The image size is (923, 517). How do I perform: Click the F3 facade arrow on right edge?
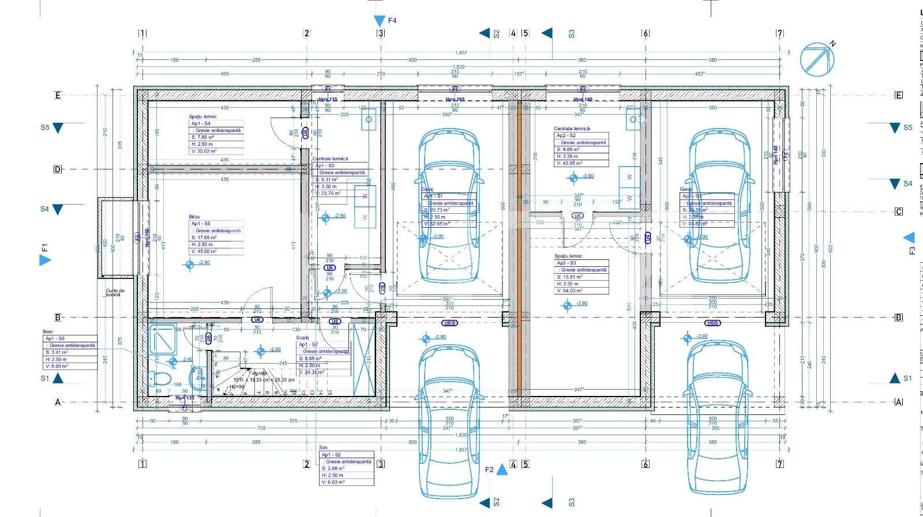[909, 237]
